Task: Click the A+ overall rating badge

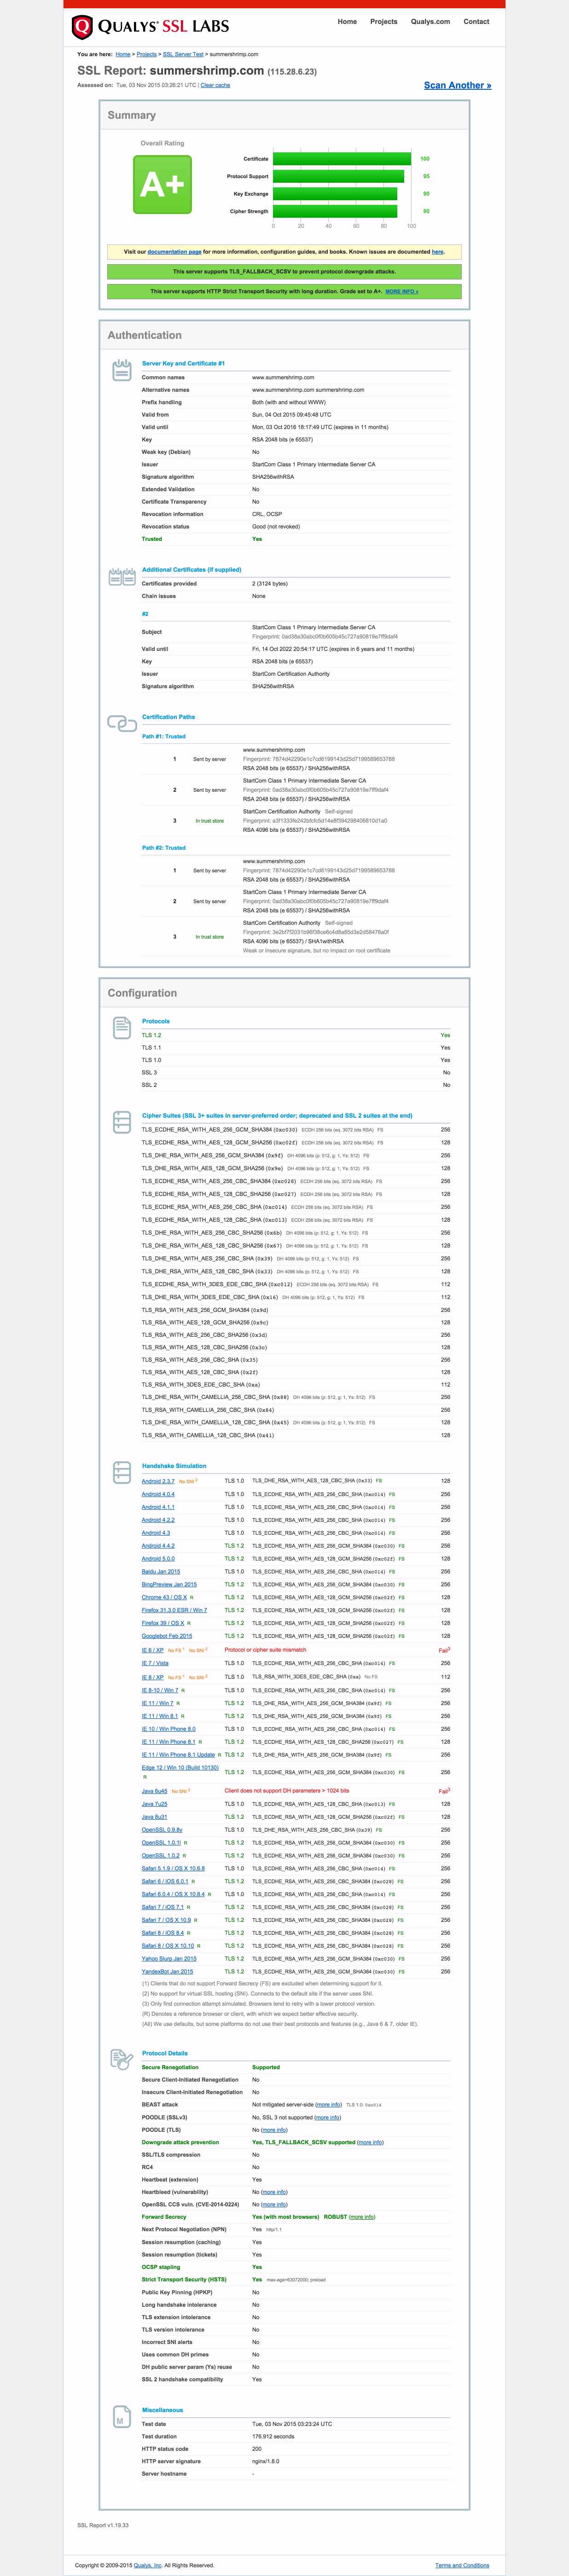Action: [162, 184]
